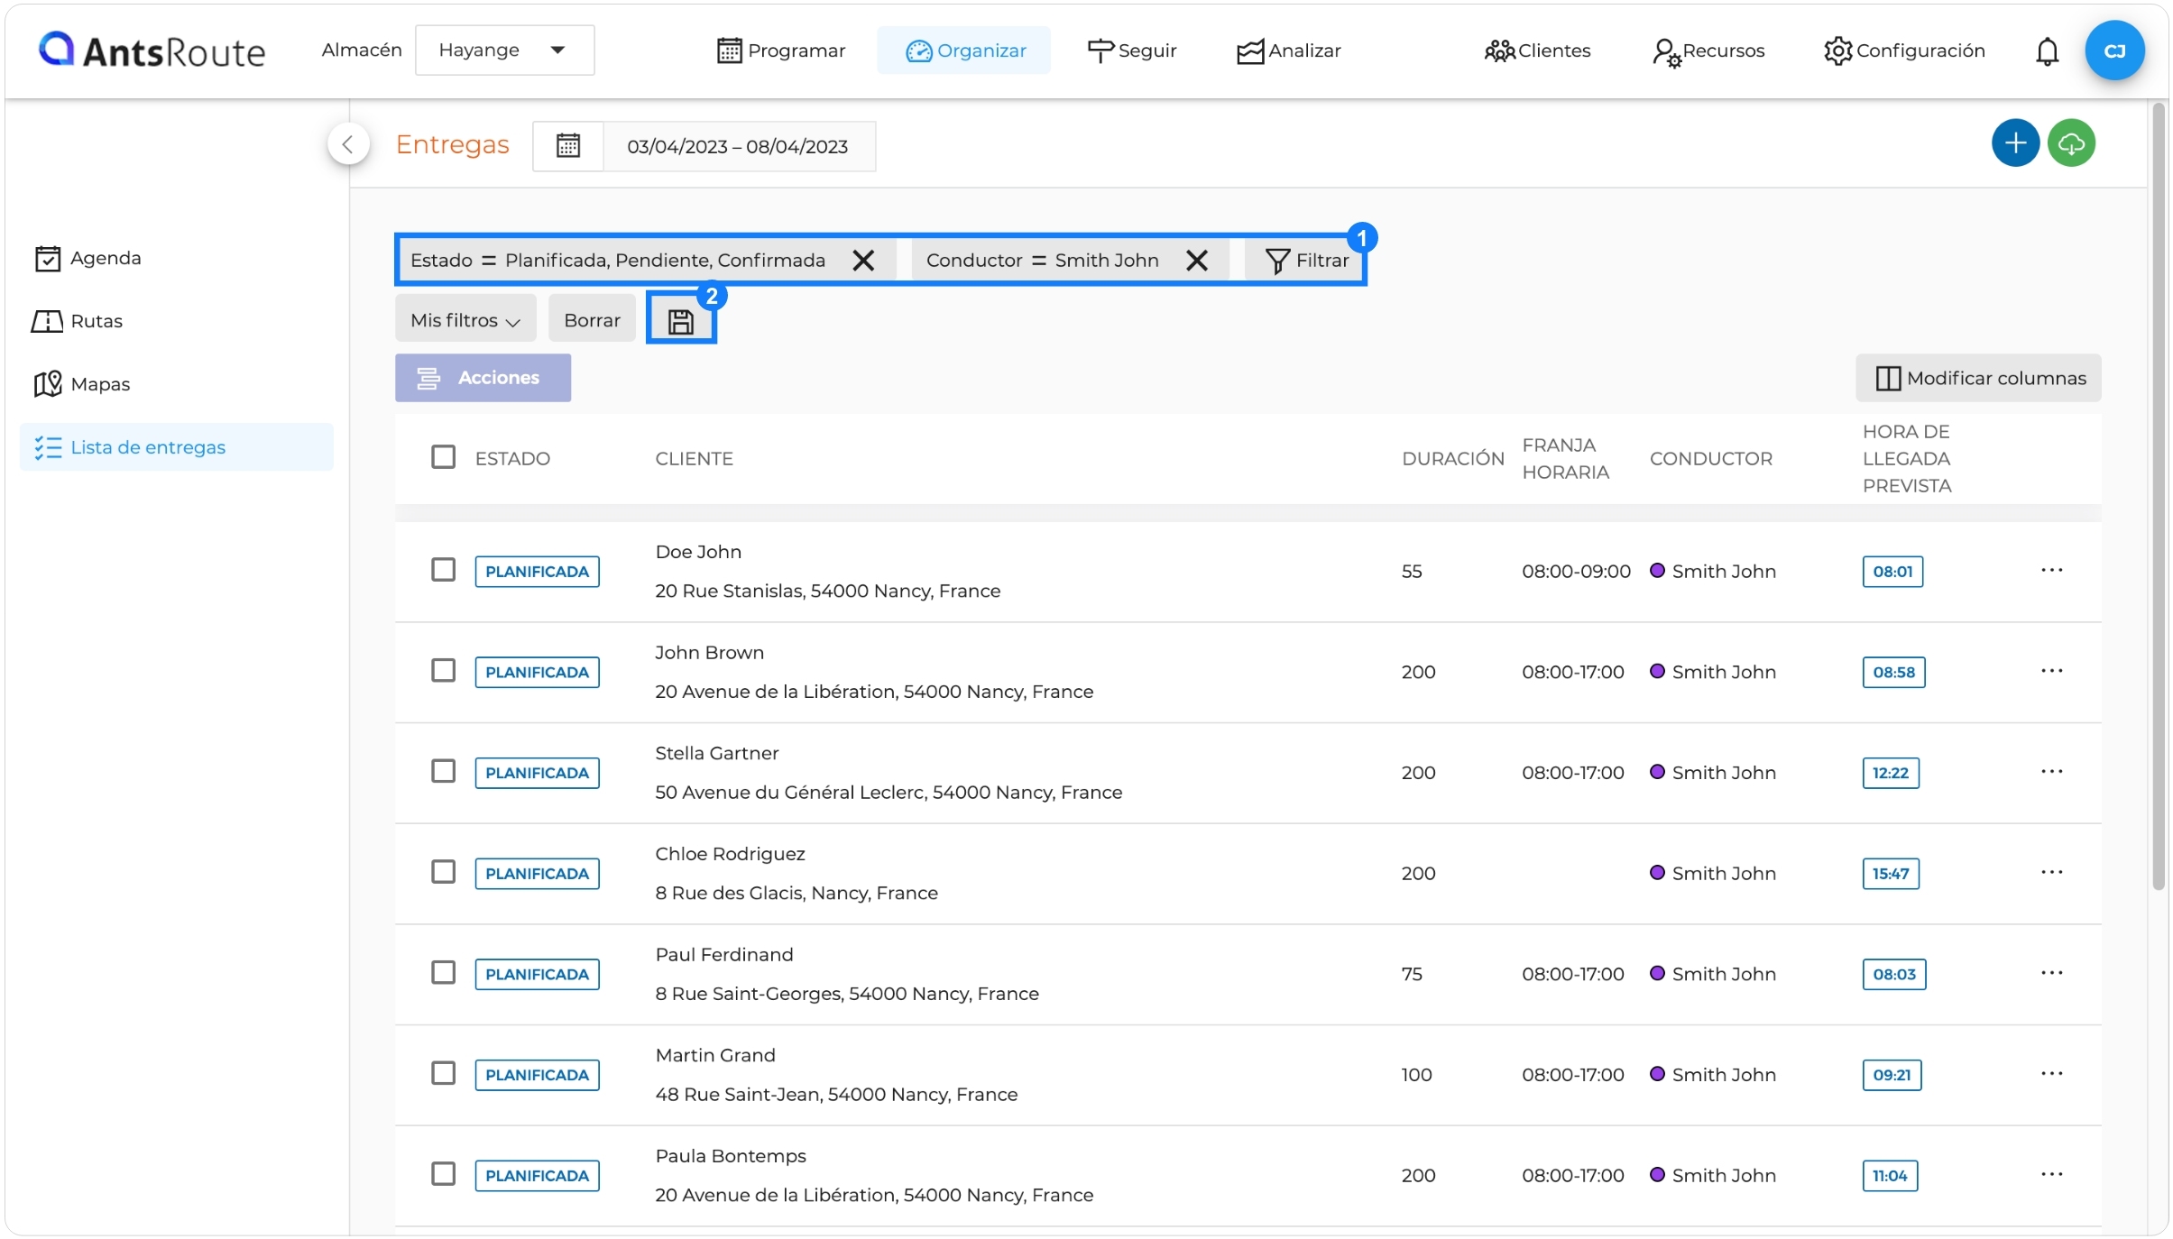Click the date range 03/04/2023 – 08/04/2023 field
This screenshot has width=2173, height=1239.
coord(738,146)
